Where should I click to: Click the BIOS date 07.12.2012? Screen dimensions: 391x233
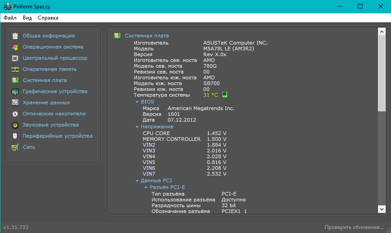182,120
